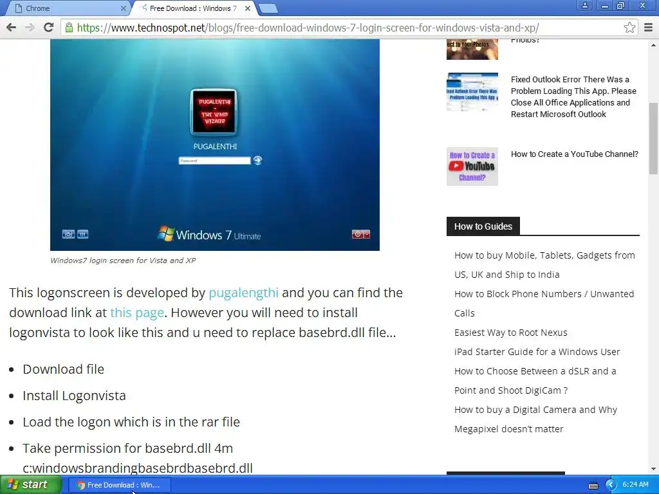Expand hidden tray icons with the arrow
659x494 pixels.
(x=611, y=485)
